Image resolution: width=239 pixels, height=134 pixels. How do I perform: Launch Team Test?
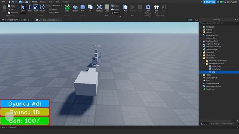(x=156, y=9)
